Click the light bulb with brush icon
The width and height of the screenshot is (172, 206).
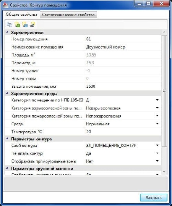tap(32, 24)
